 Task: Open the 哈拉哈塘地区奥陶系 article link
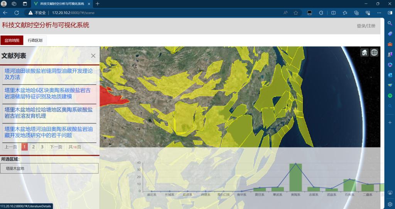pyautogui.click(x=49, y=112)
